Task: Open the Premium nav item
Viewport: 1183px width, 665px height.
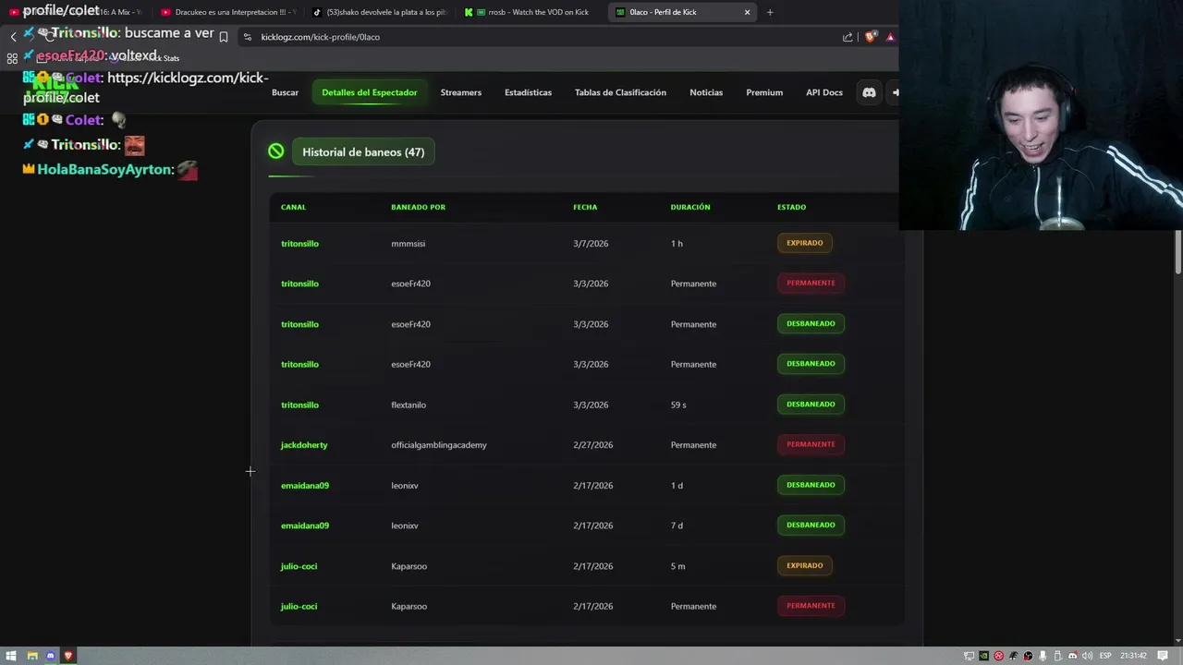Action: click(x=764, y=92)
